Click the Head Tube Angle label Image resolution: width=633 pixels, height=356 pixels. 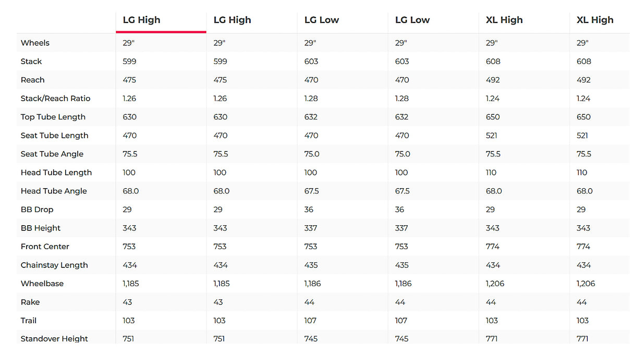click(x=54, y=191)
